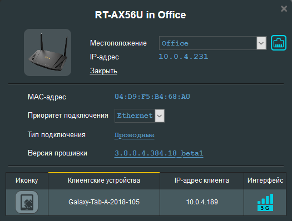The width and height of the screenshot is (292, 221).
Task: Click the dialog title RT-AX56U in Office
Action: coord(140,15)
